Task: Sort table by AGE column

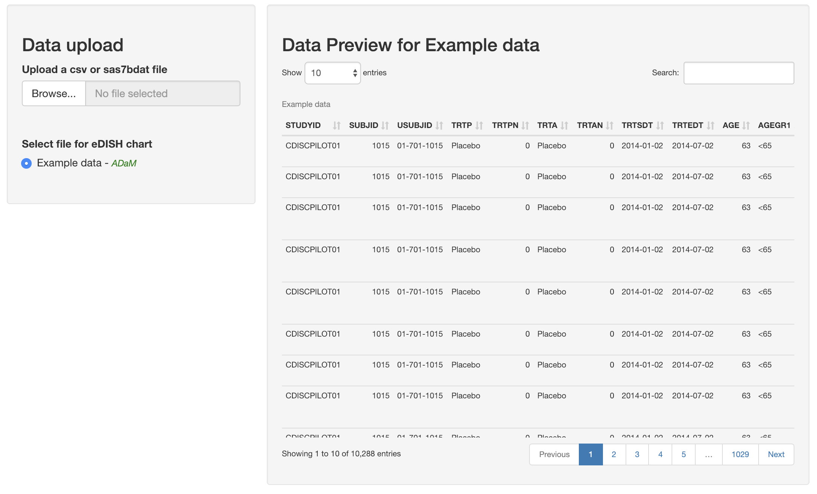Action: pos(746,125)
